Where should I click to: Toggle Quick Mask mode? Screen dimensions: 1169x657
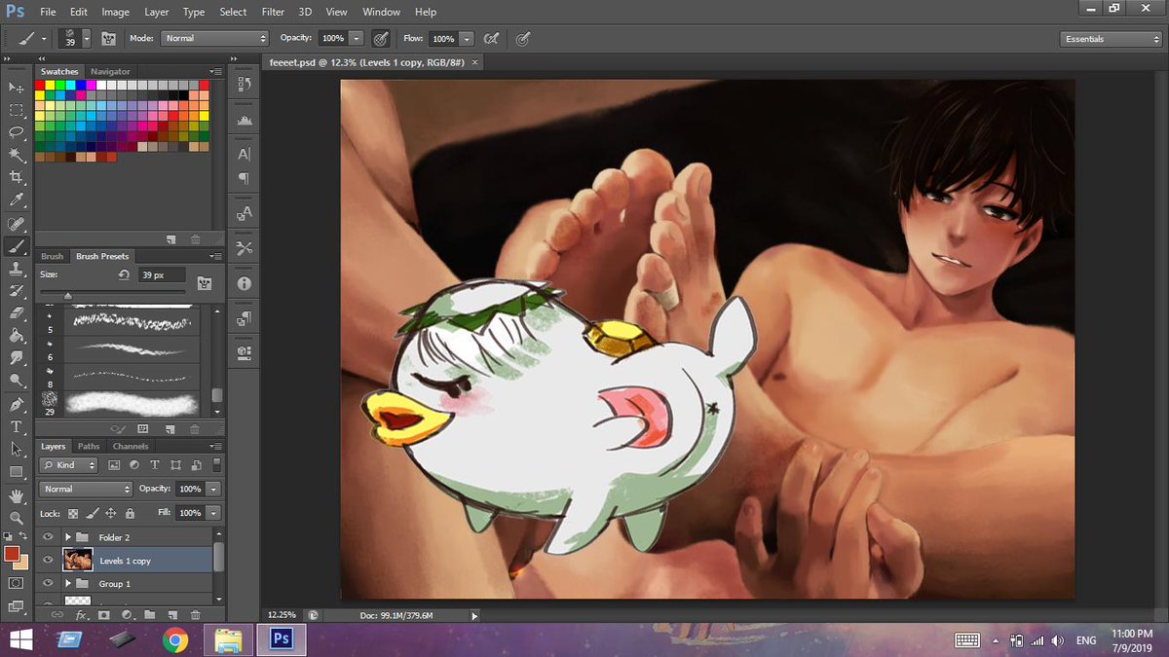pyautogui.click(x=16, y=583)
